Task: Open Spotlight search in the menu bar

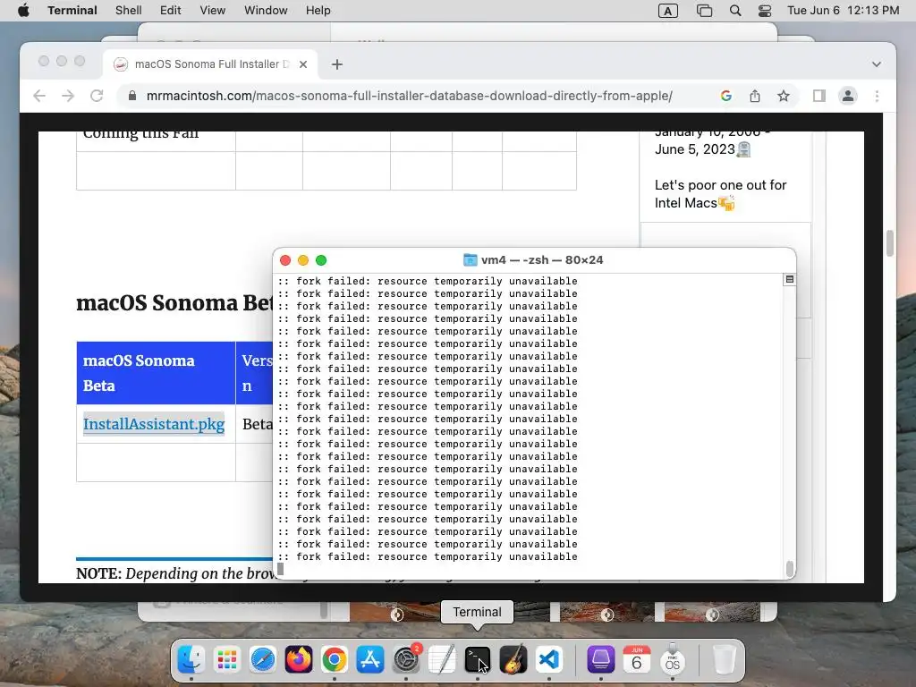Action: [x=735, y=11]
